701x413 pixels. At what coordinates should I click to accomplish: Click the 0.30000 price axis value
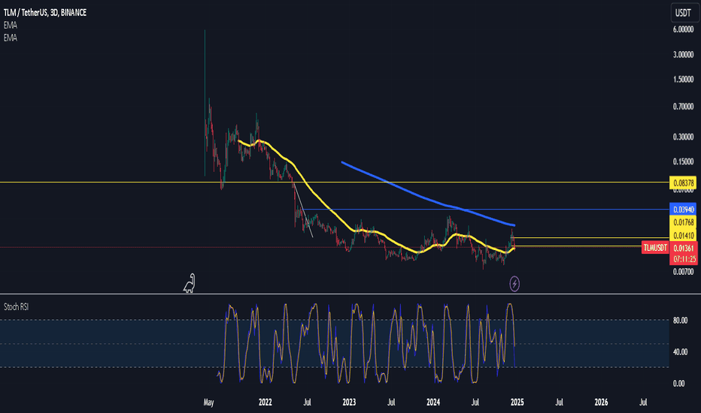(684, 137)
